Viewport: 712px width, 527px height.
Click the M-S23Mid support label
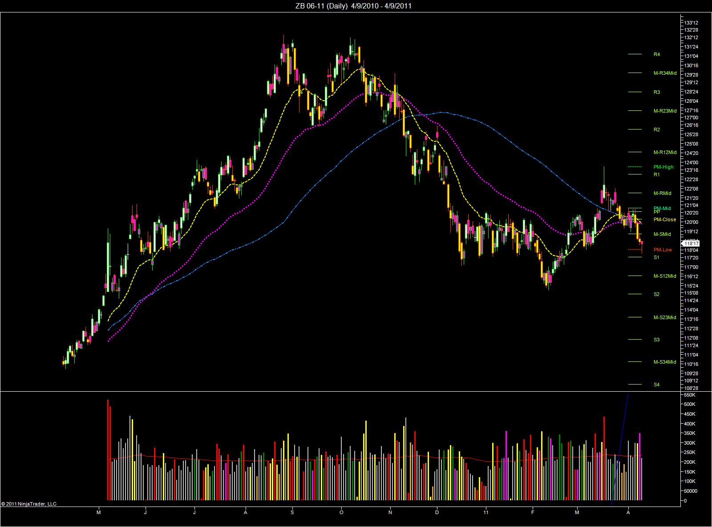(665, 317)
